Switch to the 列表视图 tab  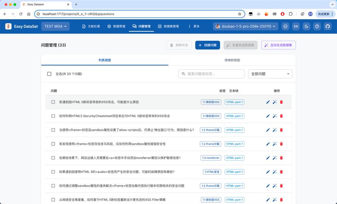(105, 60)
